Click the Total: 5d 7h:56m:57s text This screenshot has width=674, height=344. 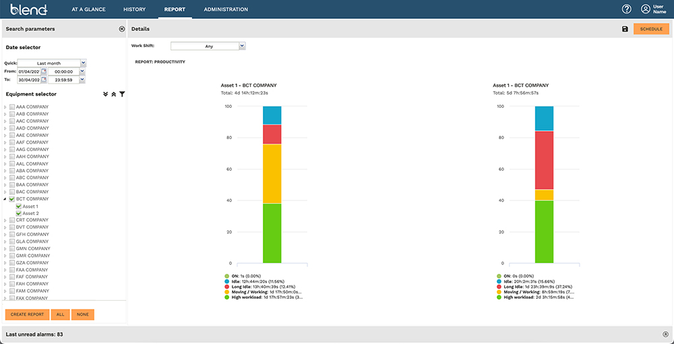pos(516,93)
